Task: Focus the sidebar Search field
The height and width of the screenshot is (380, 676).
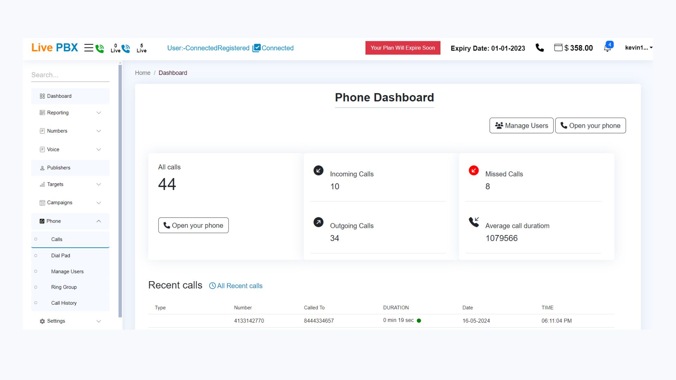Action: point(70,75)
